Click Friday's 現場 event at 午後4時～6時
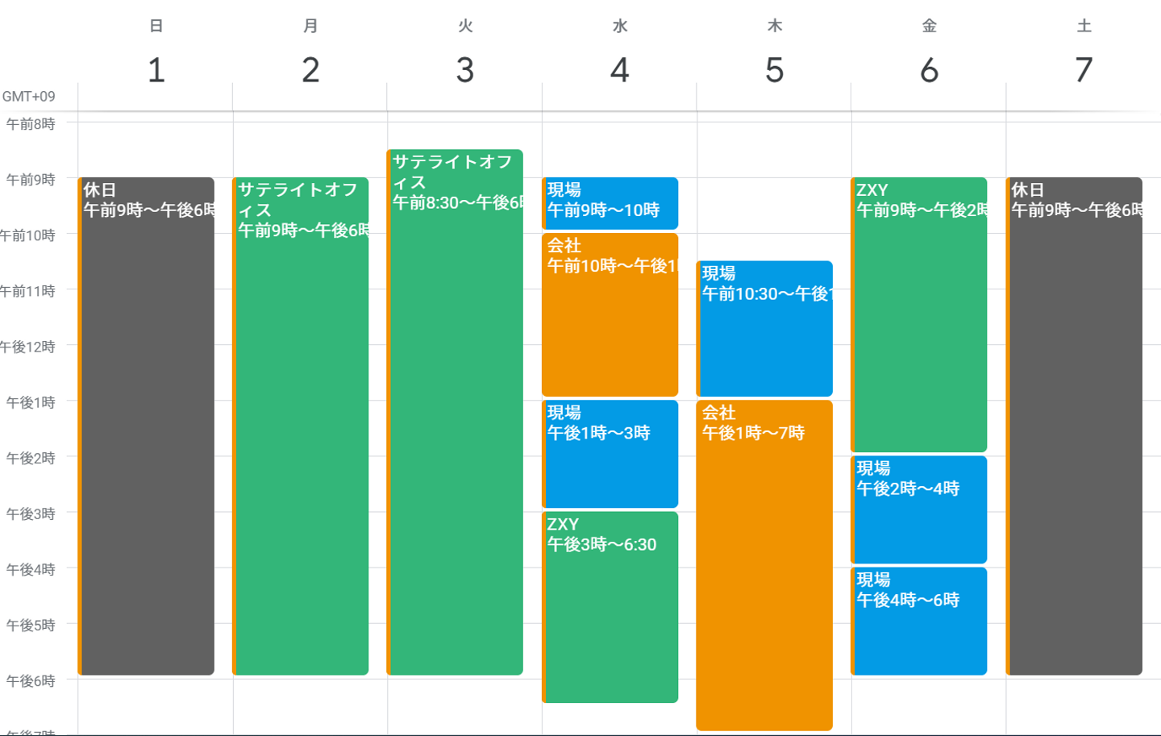The height and width of the screenshot is (736, 1161). point(919,621)
